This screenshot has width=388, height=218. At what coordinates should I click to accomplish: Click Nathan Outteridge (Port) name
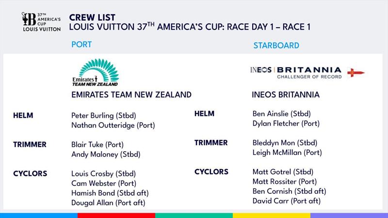pyautogui.click(x=110, y=125)
